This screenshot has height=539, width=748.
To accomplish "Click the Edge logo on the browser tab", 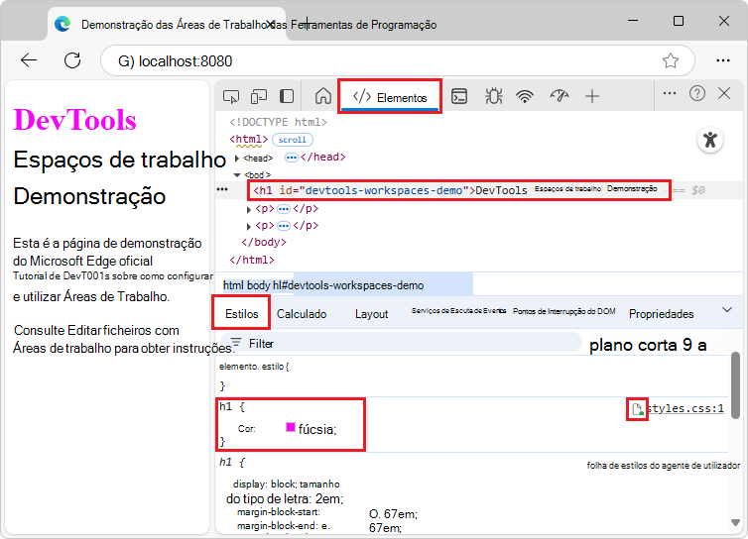I will click(62, 24).
